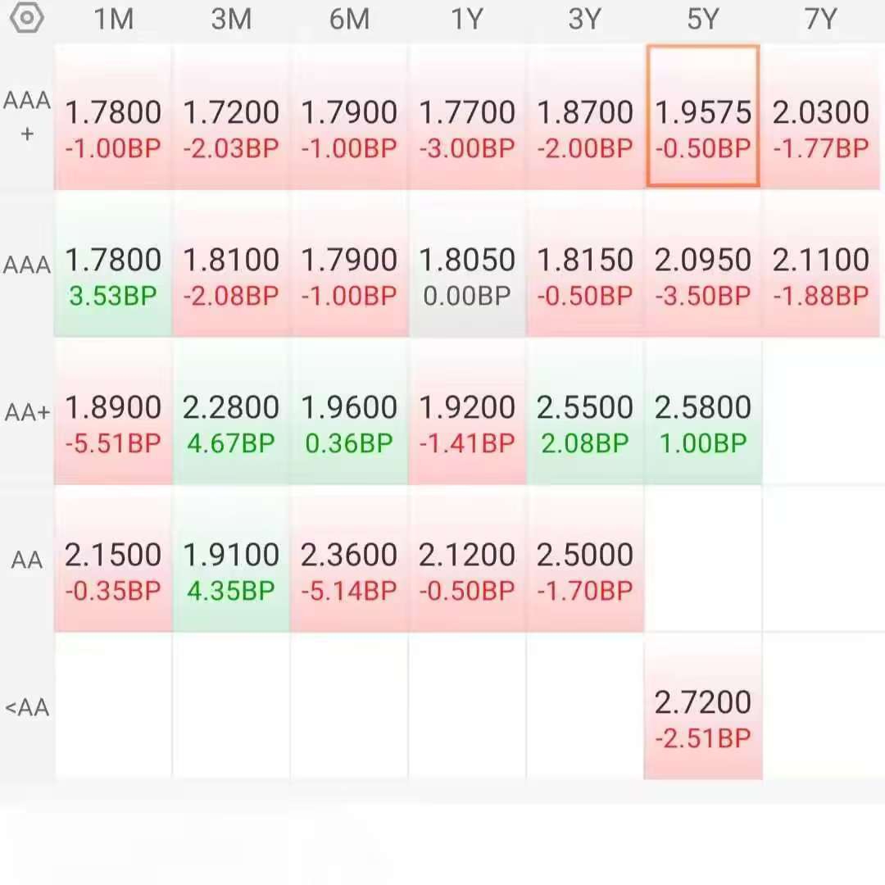Open AA+ 3M cell 2.2800
This screenshot has height=885, width=885.
(x=231, y=411)
